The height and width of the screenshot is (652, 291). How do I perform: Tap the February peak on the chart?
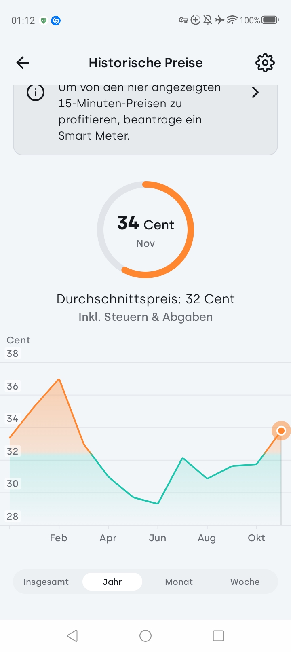[x=59, y=379]
